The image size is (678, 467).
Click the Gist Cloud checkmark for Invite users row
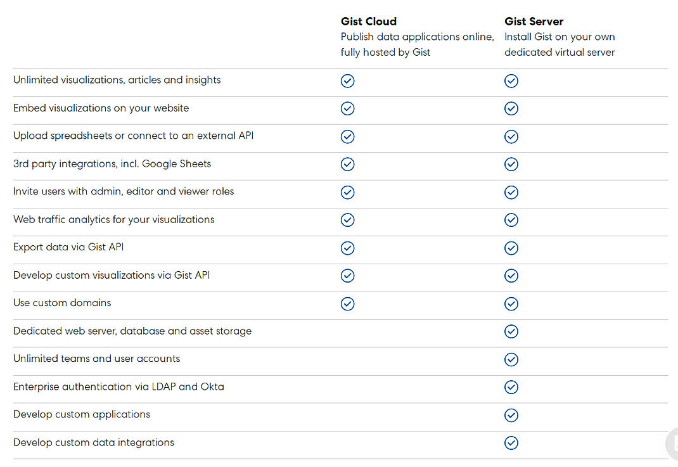click(x=347, y=192)
